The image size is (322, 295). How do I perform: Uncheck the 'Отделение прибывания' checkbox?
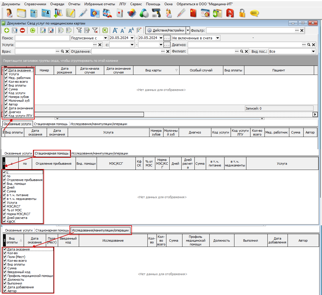point(4,180)
